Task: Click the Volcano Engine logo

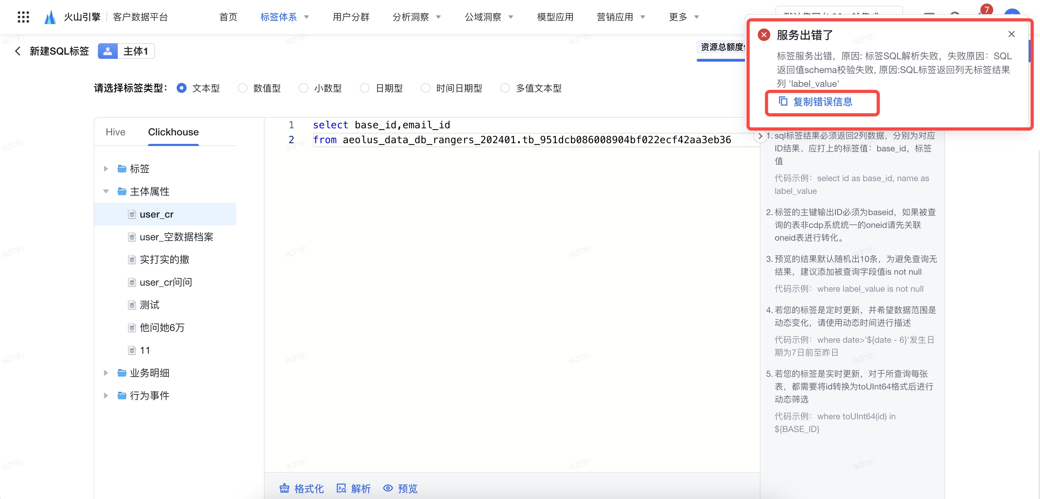Action: point(50,17)
